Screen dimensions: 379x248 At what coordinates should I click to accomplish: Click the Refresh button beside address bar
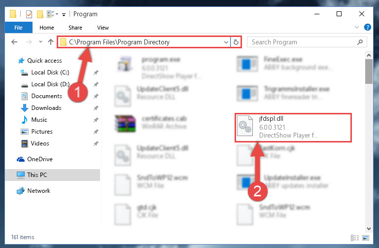236,42
